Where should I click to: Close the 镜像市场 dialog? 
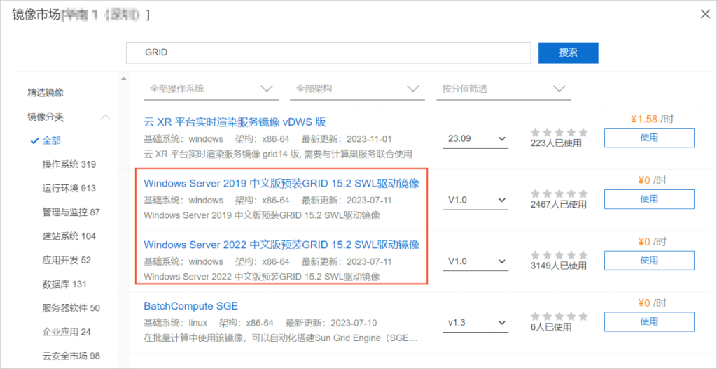click(705, 14)
